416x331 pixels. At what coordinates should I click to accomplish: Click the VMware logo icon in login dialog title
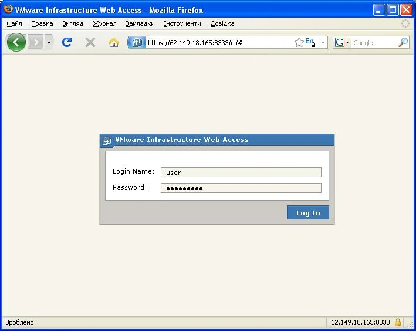pyautogui.click(x=107, y=140)
